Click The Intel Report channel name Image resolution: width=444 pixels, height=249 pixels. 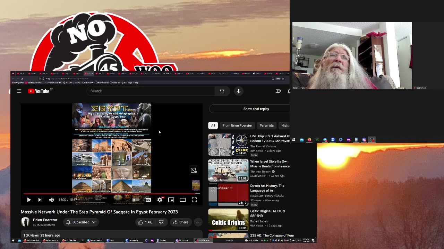(261, 172)
